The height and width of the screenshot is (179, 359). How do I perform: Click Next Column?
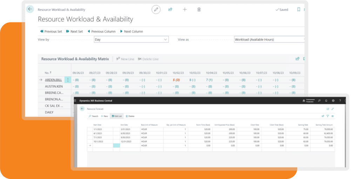(x=131, y=31)
